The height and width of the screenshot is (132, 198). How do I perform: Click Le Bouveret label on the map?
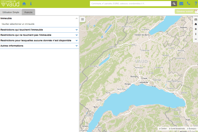176,110
